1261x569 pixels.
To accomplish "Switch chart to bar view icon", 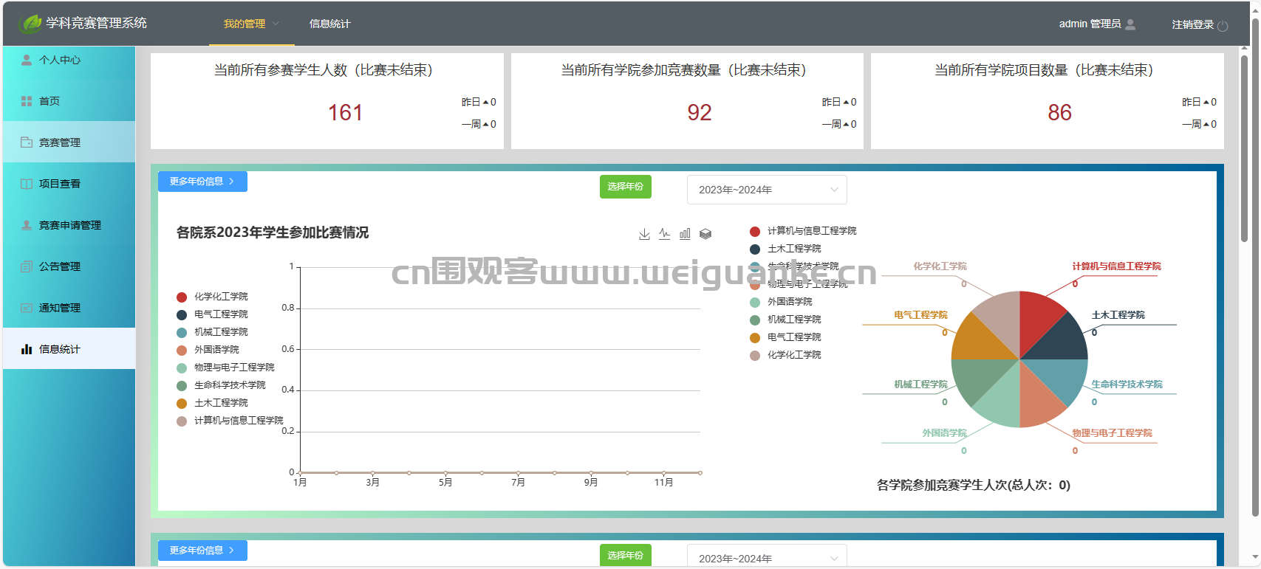I will (x=685, y=234).
